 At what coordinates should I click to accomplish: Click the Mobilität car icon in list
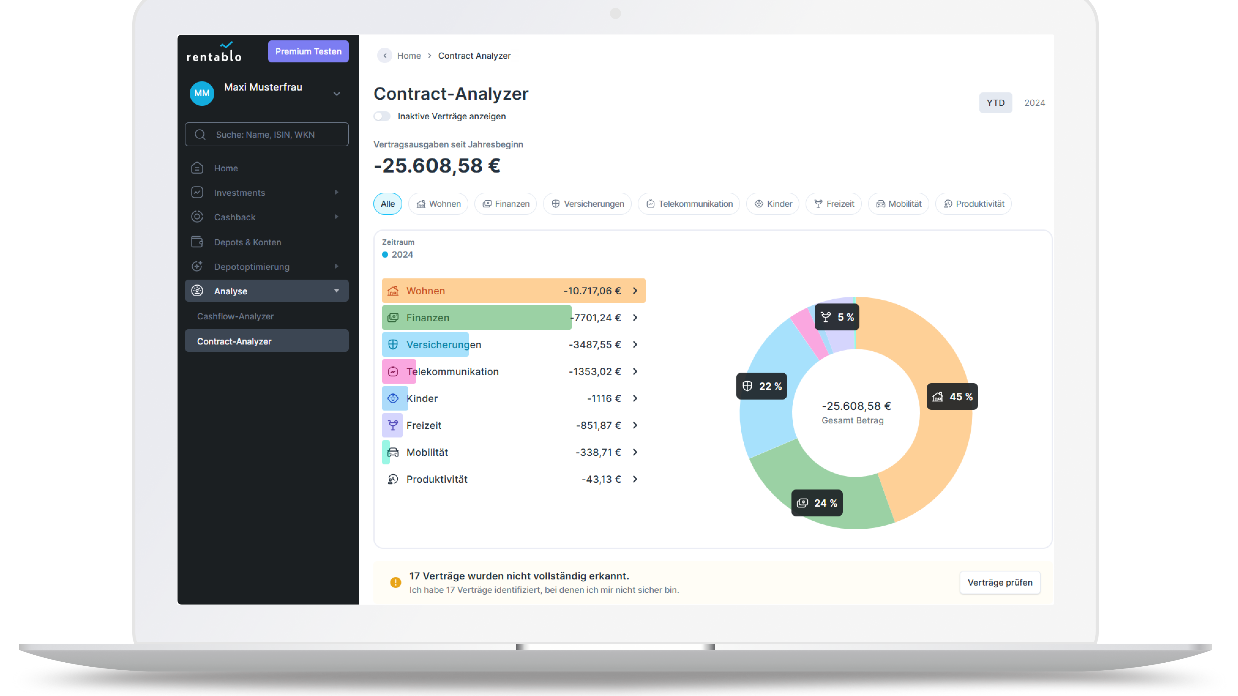pos(393,452)
